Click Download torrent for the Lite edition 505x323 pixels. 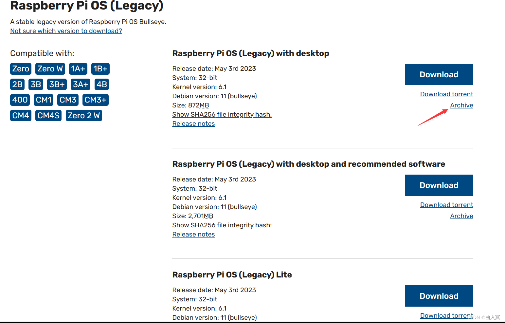pos(446,315)
